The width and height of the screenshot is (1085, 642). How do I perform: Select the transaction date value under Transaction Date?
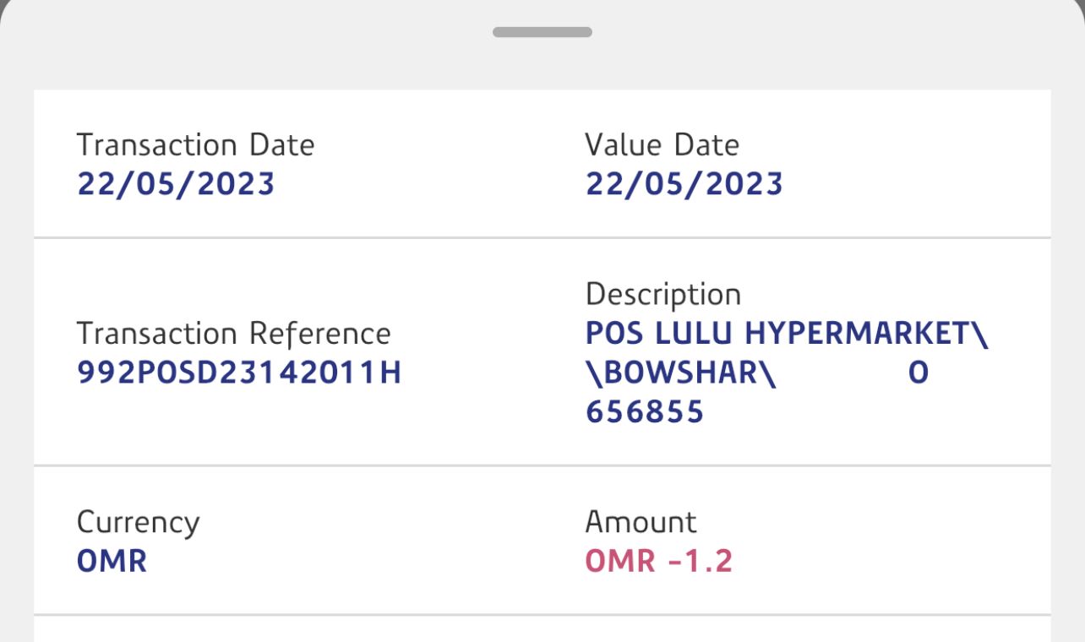(176, 184)
